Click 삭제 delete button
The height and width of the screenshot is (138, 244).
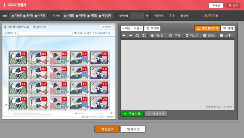[x=228, y=28]
